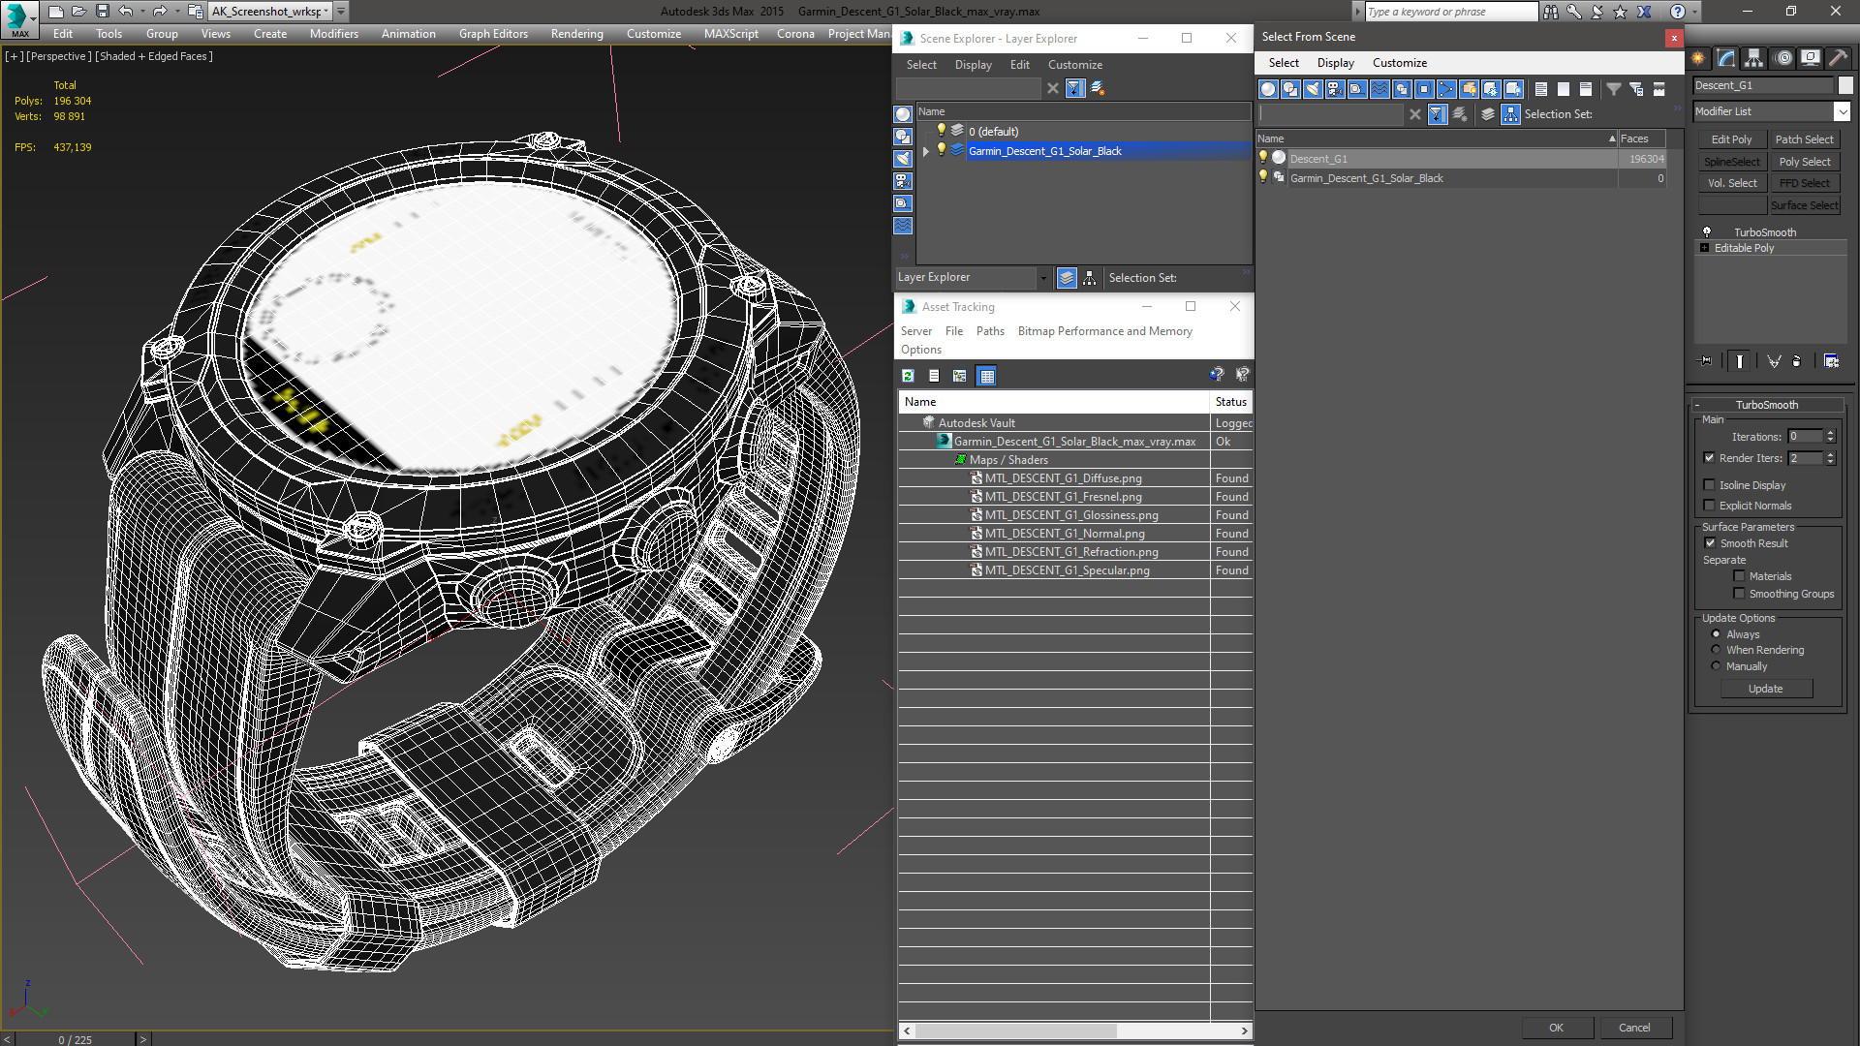Click Sort by Hierarchy icon in Select From Scene

point(1511,114)
